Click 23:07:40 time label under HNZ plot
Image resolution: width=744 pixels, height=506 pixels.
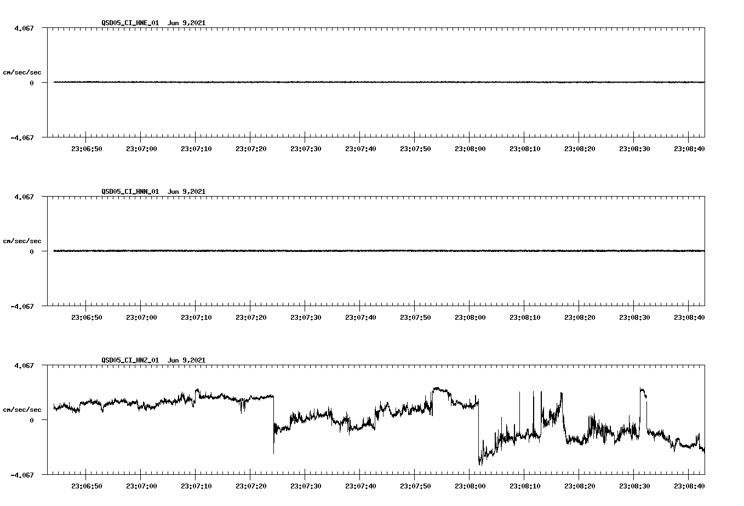(360, 486)
